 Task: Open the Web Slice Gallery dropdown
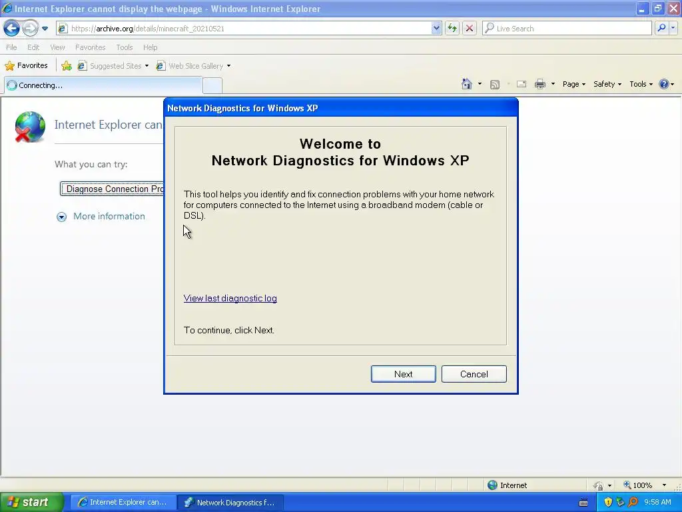tap(194, 66)
